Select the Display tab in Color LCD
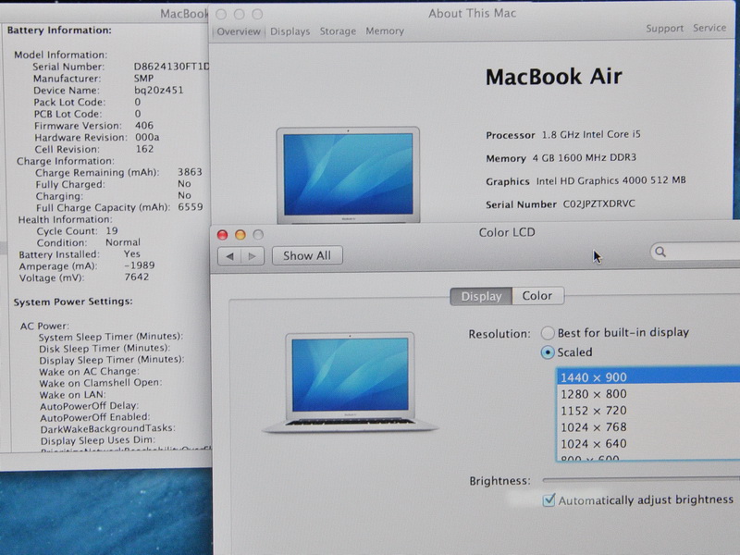The height and width of the screenshot is (555, 740). tap(481, 296)
